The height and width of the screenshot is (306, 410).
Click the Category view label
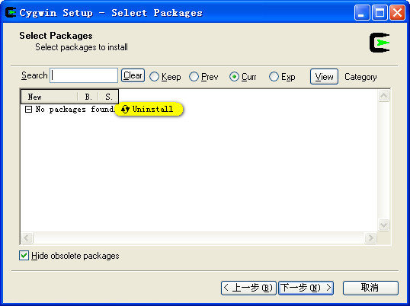click(x=360, y=77)
